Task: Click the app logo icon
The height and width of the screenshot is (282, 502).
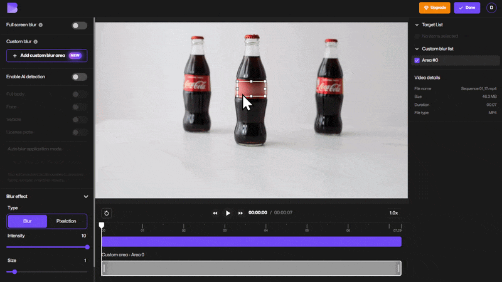Action: pyautogui.click(x=12, y=8)
